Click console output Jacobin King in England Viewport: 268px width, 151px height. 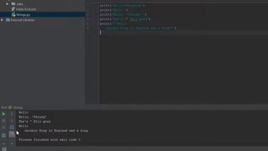(x=56, y=130)
